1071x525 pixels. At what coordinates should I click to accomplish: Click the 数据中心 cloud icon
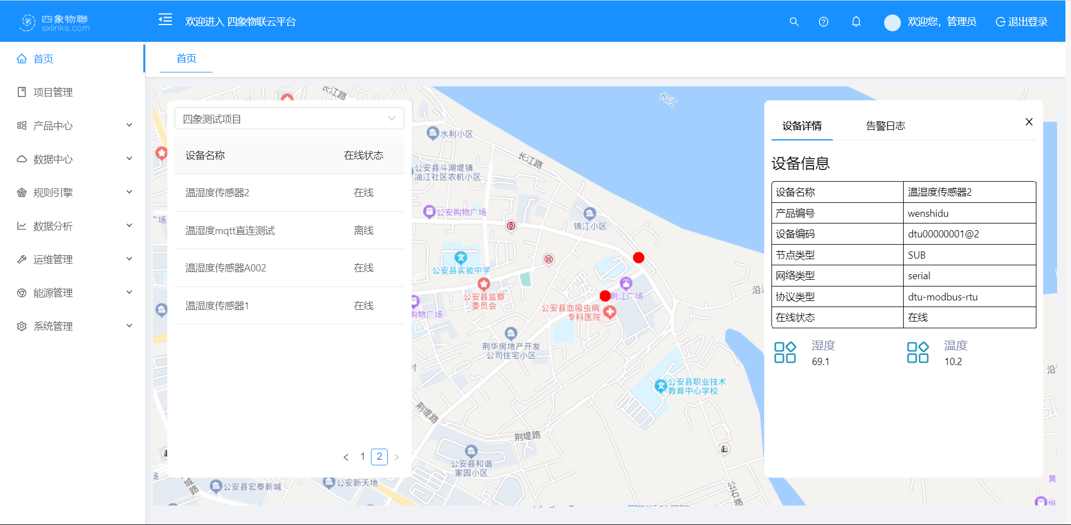[x=22, y=159]
